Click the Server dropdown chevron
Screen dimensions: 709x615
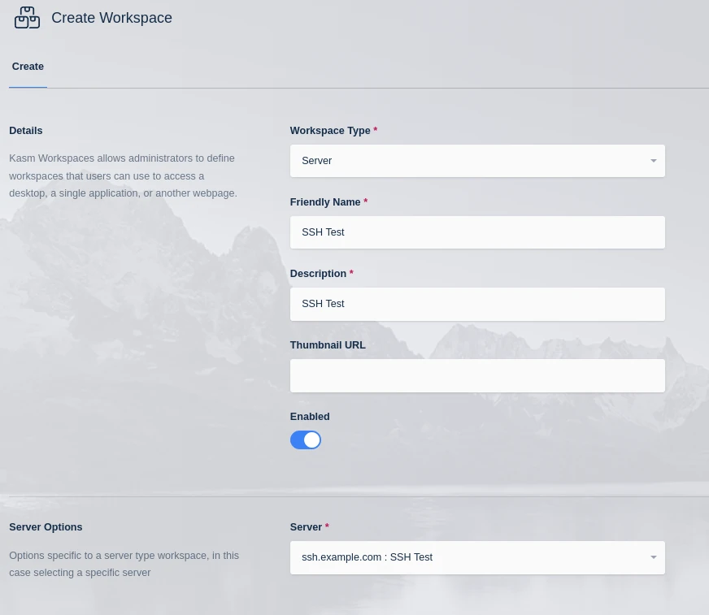pos(654,557)
